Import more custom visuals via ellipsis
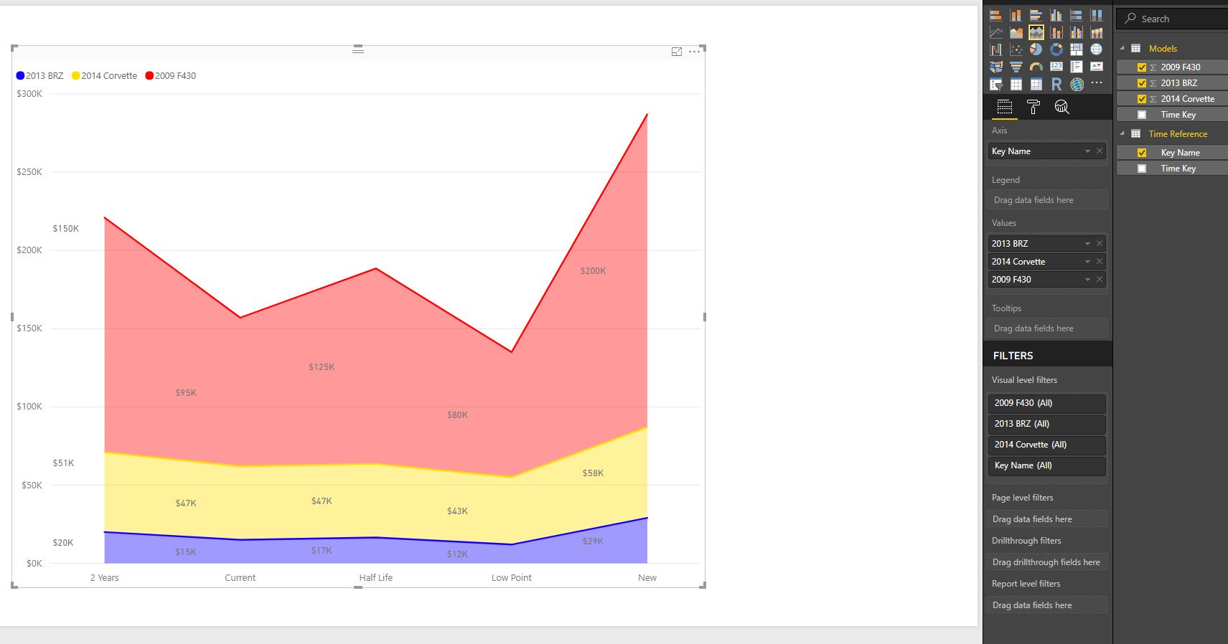Screen dimensions: 1228x644 [1096, 83]
